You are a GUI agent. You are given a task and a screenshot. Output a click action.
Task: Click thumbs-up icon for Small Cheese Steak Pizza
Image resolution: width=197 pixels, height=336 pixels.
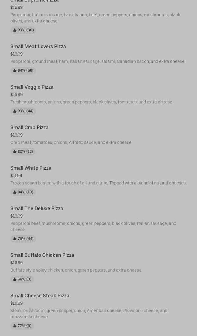pos(15,326)
